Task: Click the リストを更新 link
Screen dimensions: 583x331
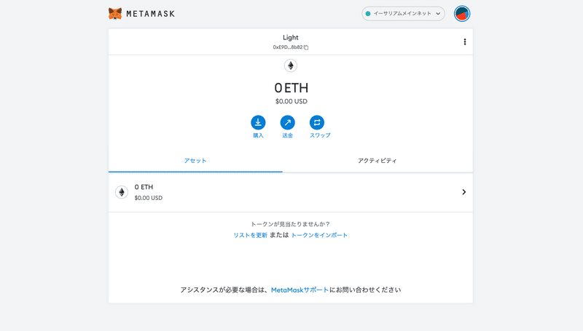Action: 250,235
